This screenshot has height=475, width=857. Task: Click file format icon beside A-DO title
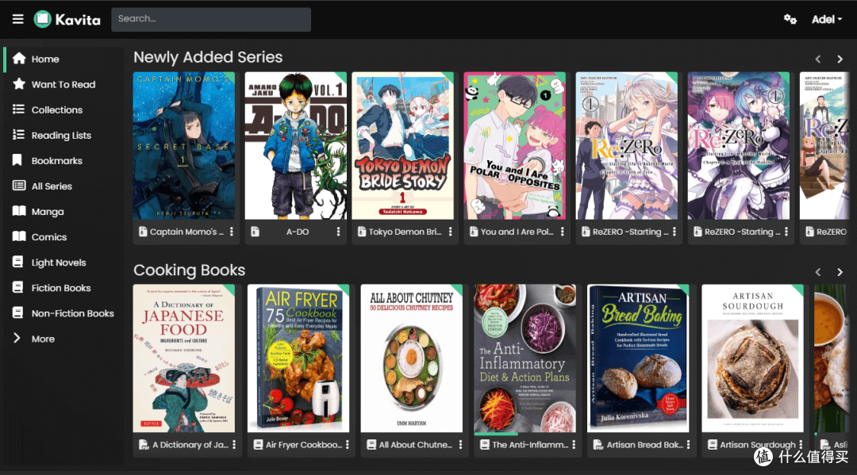(x=255, y=232)
